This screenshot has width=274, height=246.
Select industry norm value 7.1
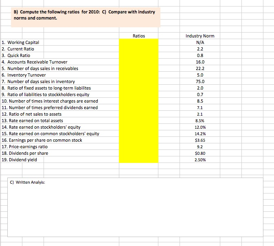(x=200, y=108)
